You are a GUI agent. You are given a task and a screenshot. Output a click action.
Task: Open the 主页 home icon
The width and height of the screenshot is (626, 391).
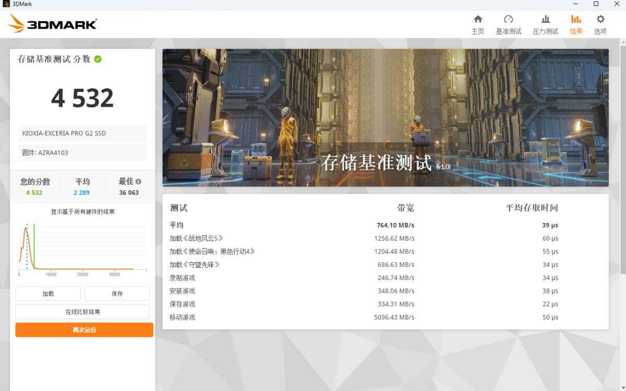pyautogui.click(x=478, y=23)
